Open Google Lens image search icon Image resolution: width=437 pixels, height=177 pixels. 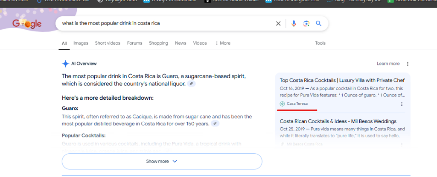point(306,23)
